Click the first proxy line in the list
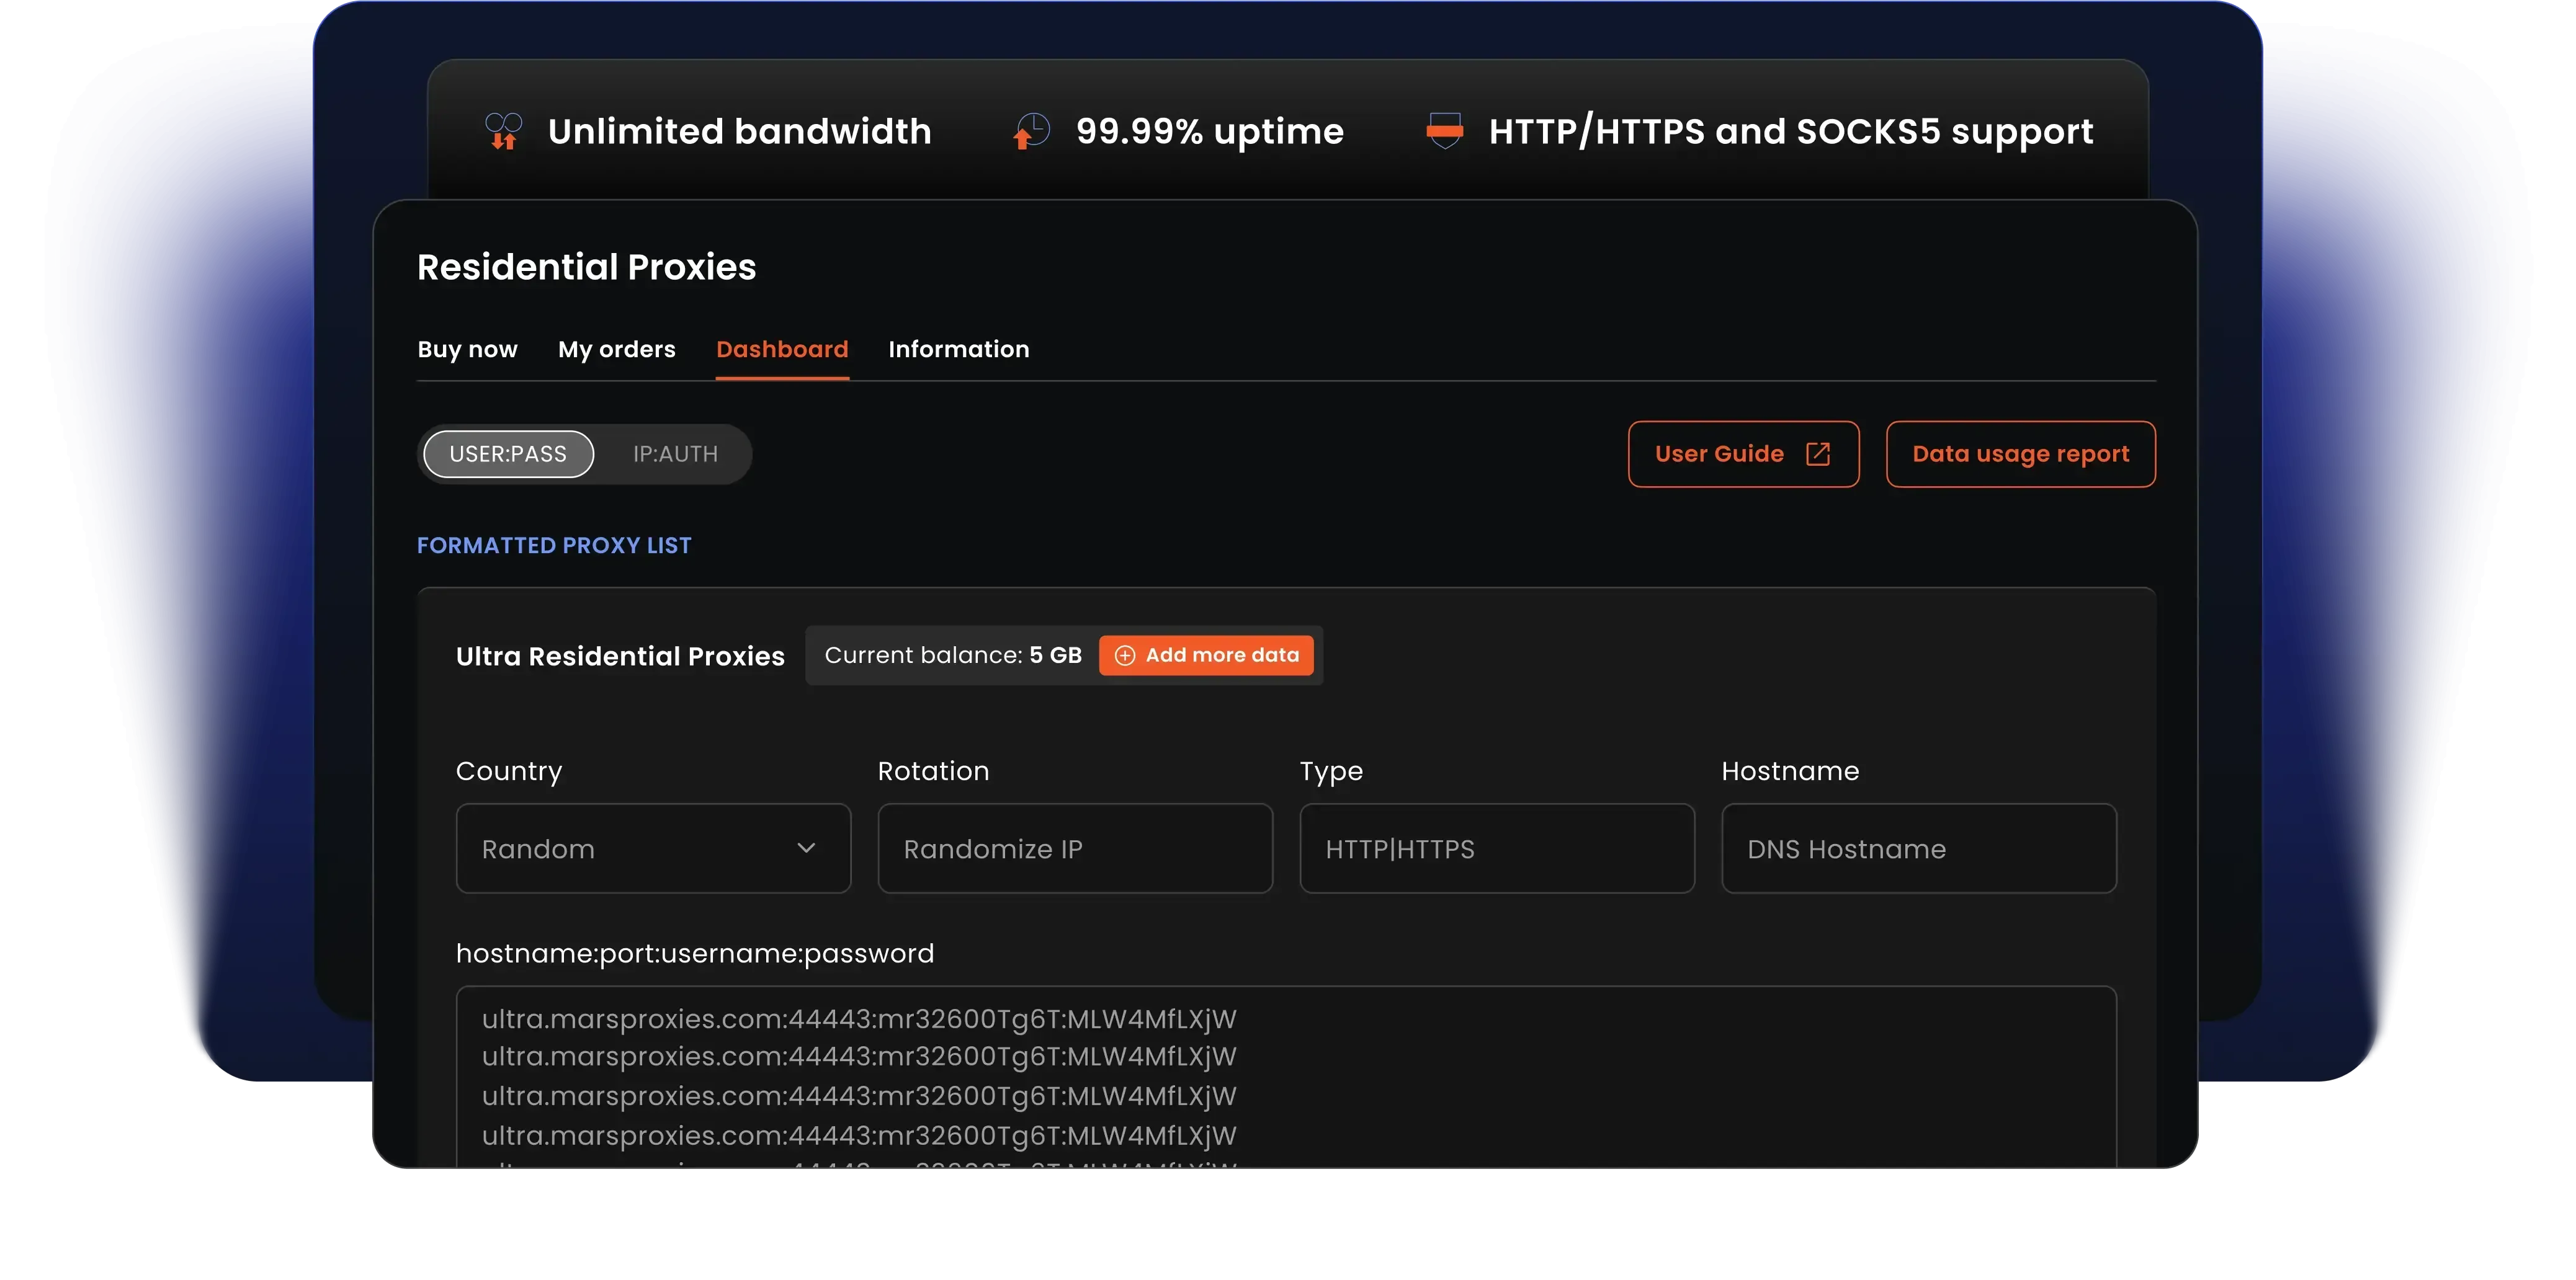This screenshot has width=2576, height=1280. click(859, 1019)
